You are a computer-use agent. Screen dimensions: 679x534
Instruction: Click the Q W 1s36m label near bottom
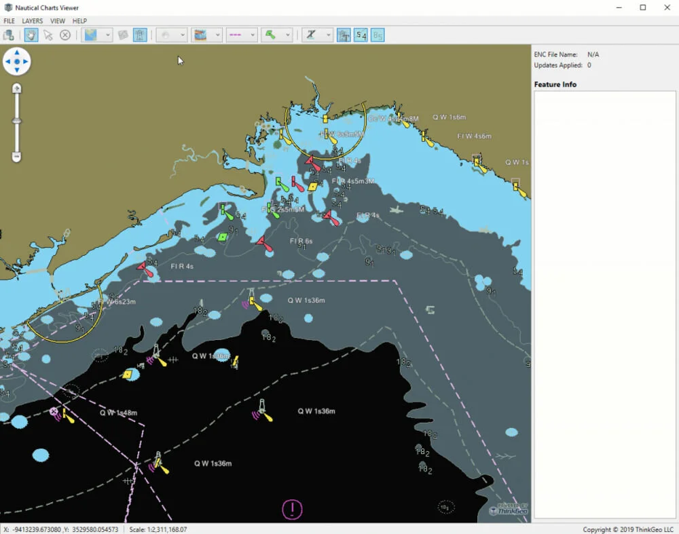pyautogui.click(x=213, y=463)
